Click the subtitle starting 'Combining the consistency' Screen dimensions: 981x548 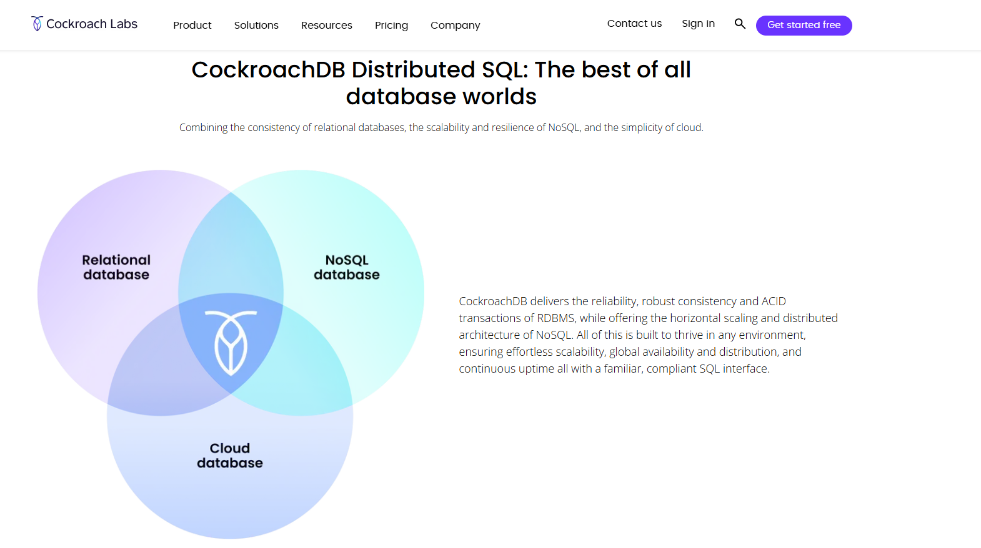coord(441,127)
